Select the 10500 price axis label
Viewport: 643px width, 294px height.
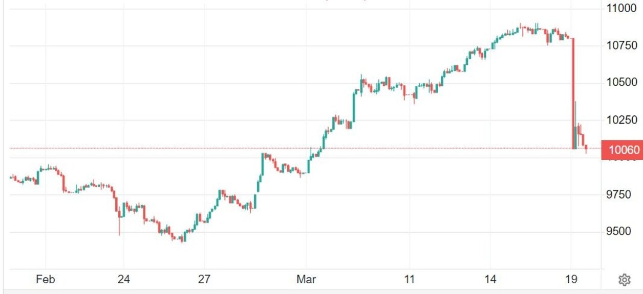click(621, 83)
